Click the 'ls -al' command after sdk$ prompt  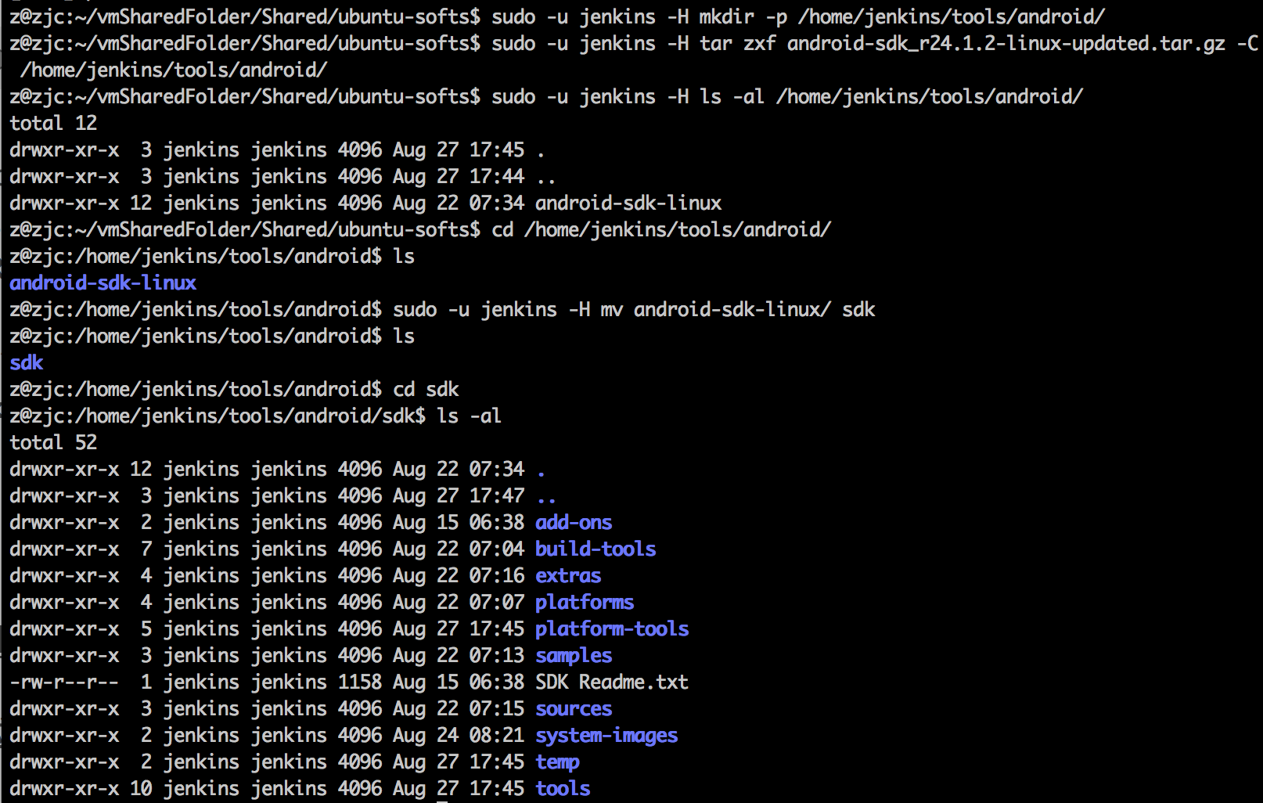pyautogui.click(x=469, y=416)
